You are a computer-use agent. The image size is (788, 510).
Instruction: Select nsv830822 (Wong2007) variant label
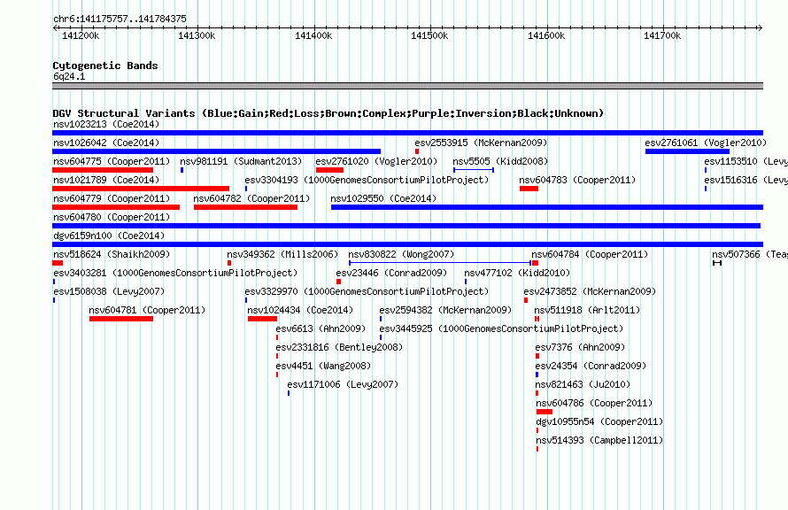pyautogui.click(x=401, y=254)
